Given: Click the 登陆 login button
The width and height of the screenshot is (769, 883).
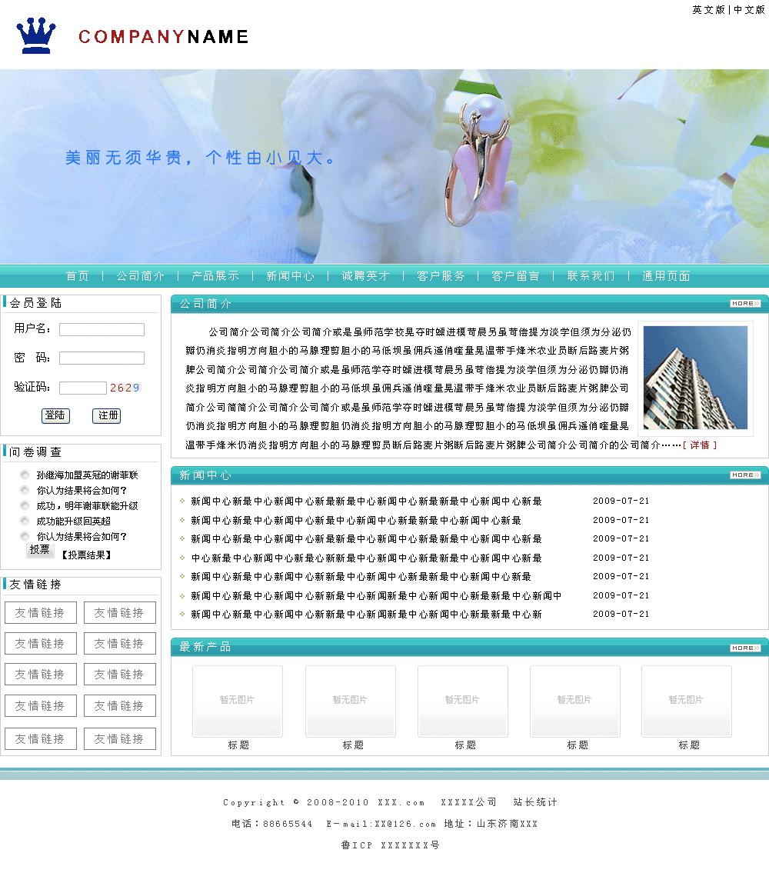Looking at the screenshot, I should 55,416.
